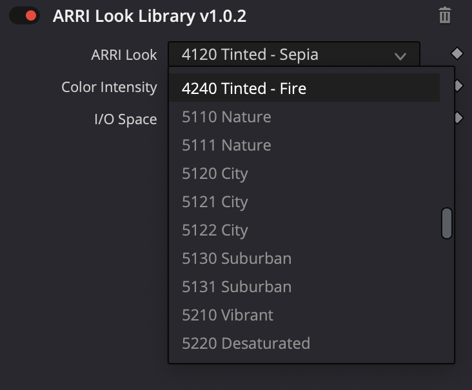Open the ARRI Look dropdown showing 4120 Tinted - Sepia
This screenshot has width=472, height=390.
294,55
